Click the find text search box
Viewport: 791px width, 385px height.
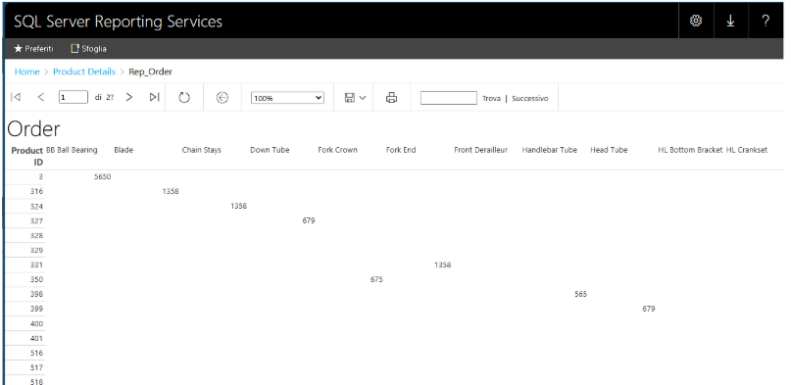(449, 98)
